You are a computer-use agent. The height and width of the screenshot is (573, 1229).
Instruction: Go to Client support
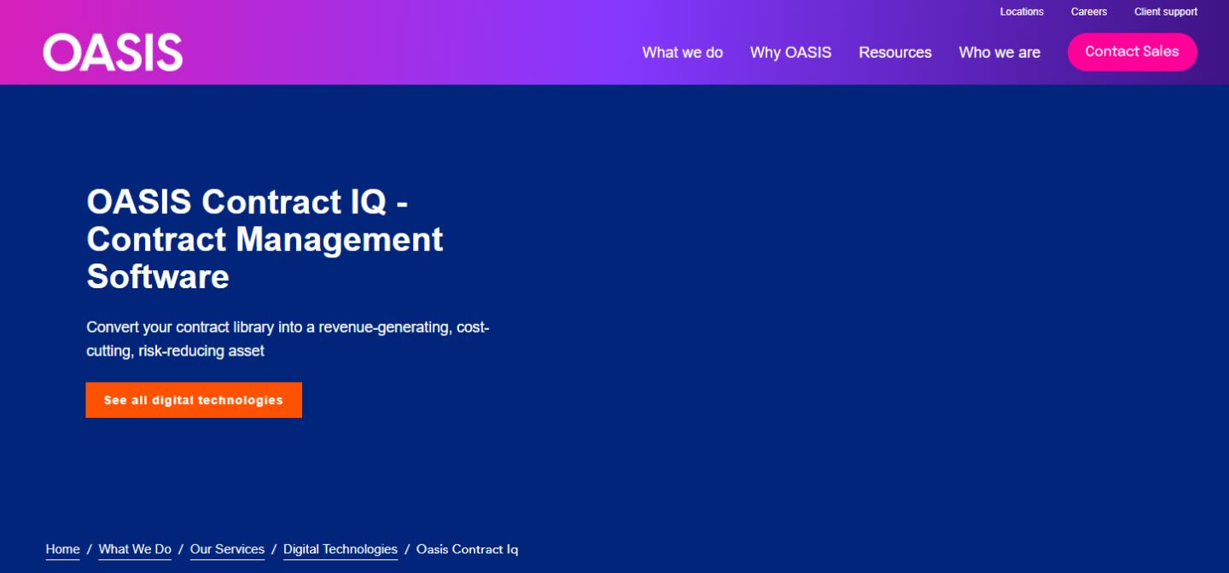click(1166, 12)
